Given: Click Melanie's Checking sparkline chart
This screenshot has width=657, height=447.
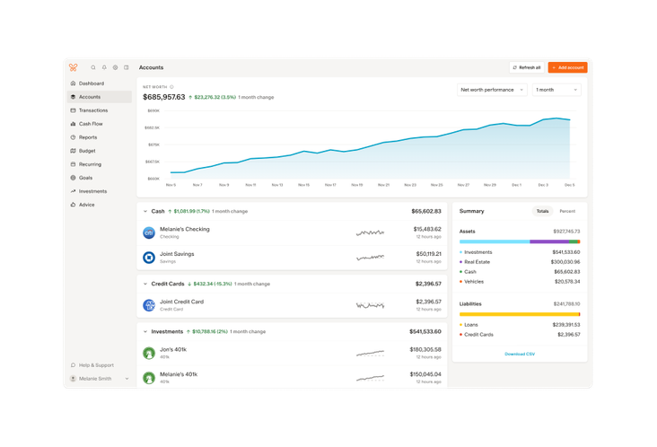Looking at the screenshot, I should (370, 232).
